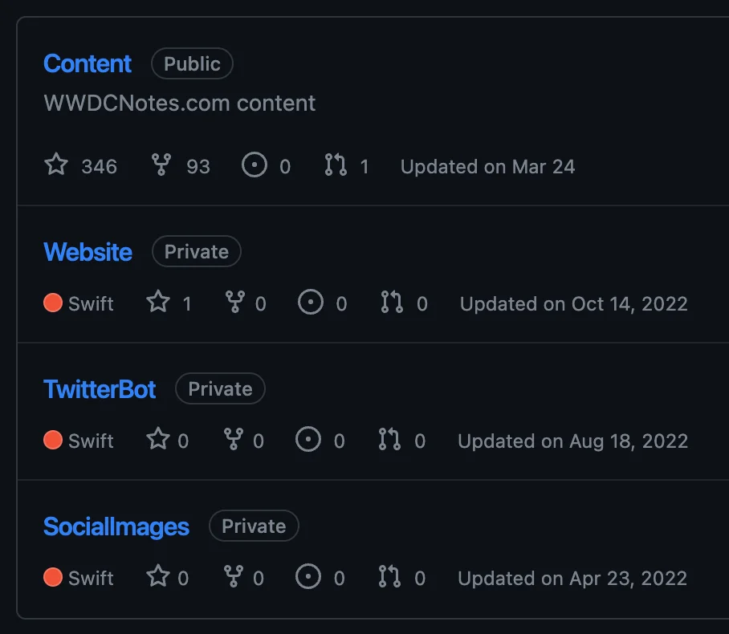The width and height of the screenshot is (729, 634).
Task: Click the pull request icon for Website
Action: click(x=393, y=303)
